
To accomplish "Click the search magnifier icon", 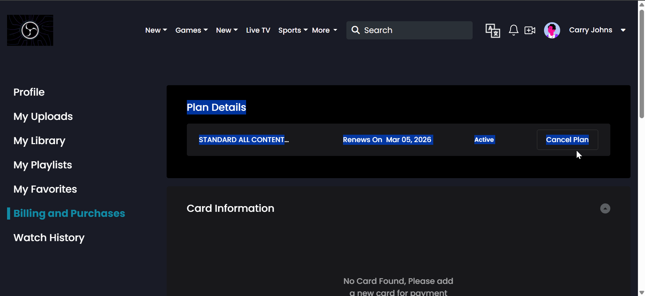I will click(355, 30).
